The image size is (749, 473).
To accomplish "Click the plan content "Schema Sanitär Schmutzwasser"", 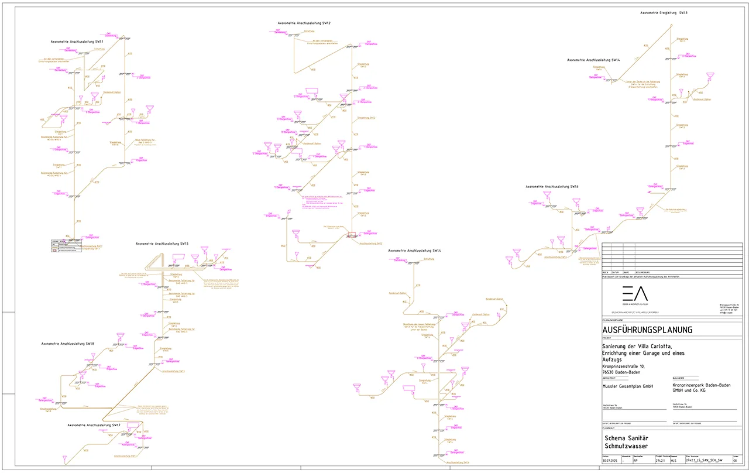I will [x=627, y=442].
